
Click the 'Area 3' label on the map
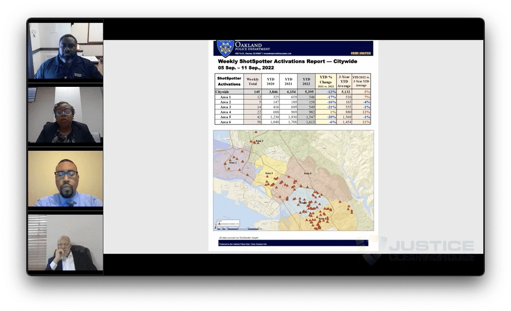point(269,173)
